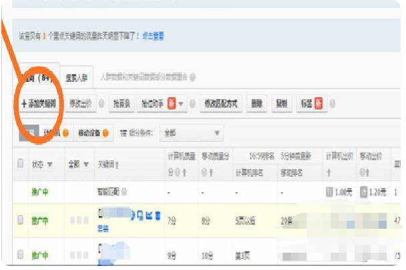Click orange icon beside 计算机 tab
The height and width of the screenshot is (270, 406).
66,133
